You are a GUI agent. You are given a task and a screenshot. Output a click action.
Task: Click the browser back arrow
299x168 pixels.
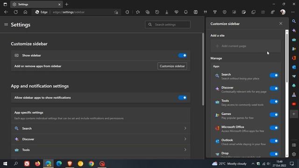(6, 12)
